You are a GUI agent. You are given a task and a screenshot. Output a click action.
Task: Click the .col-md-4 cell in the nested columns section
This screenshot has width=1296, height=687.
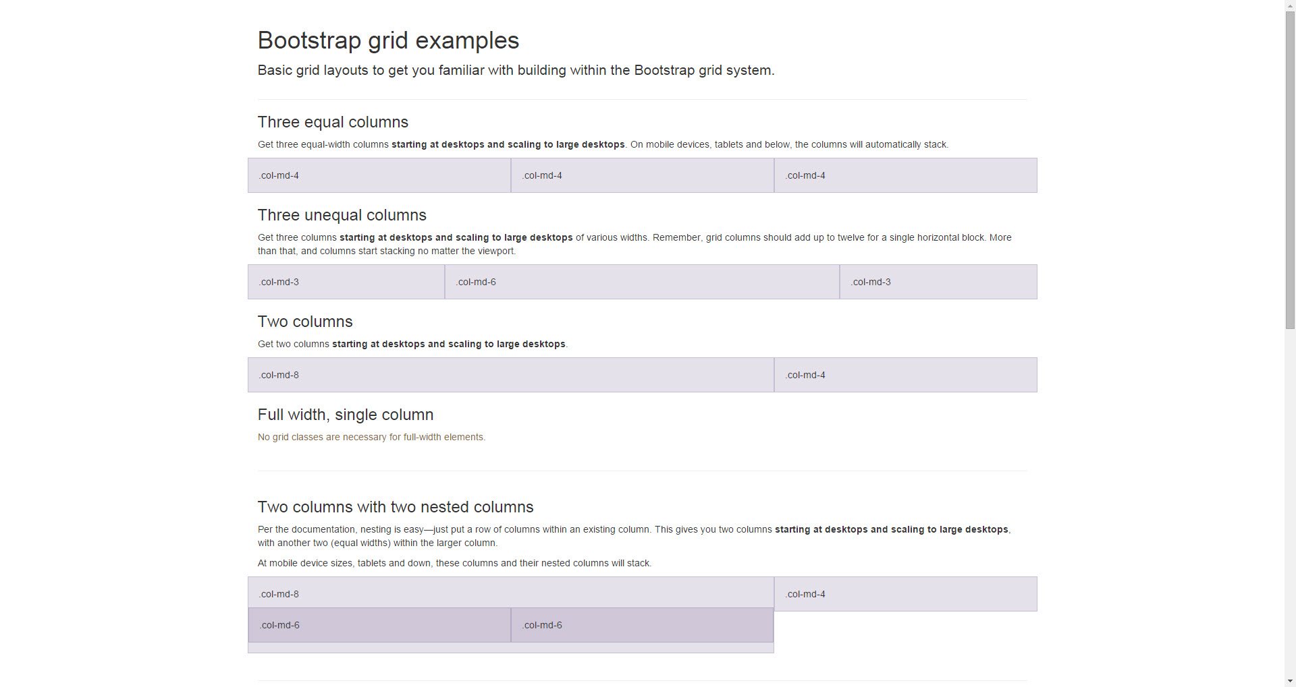[x=906, y=594]
